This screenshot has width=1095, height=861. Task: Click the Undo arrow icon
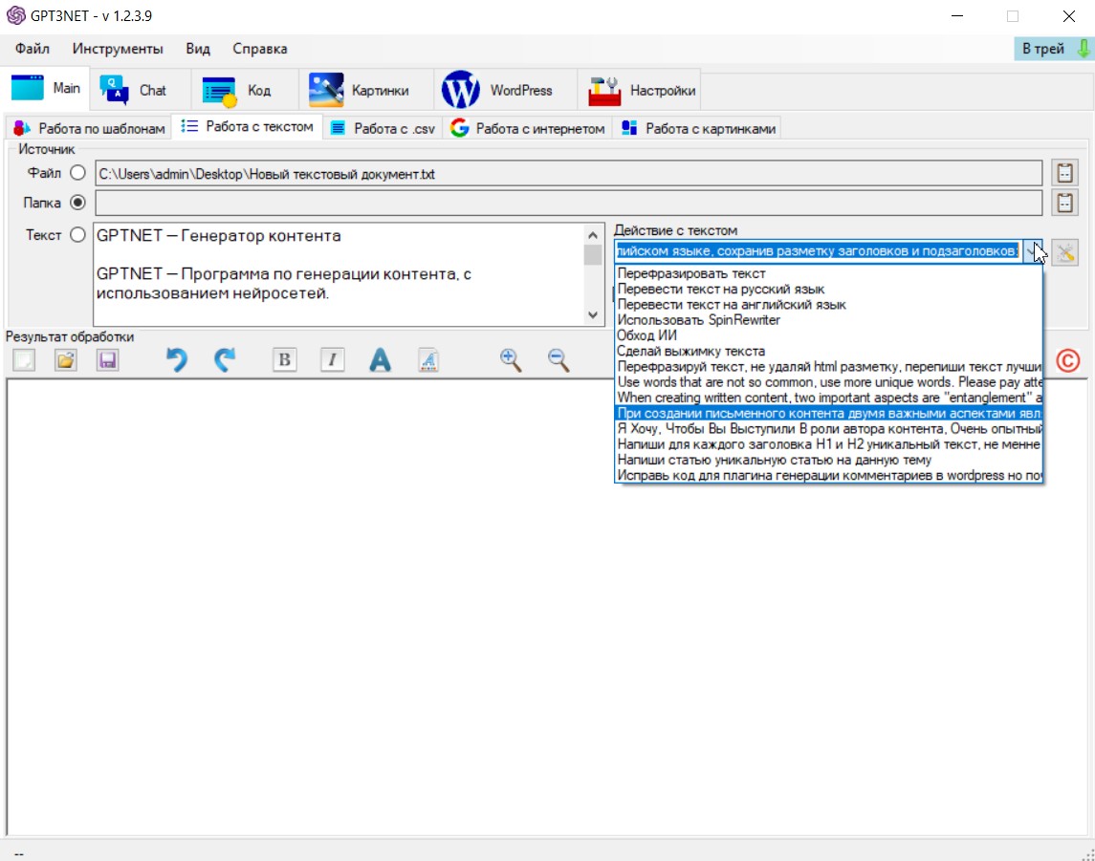[176, 360]
